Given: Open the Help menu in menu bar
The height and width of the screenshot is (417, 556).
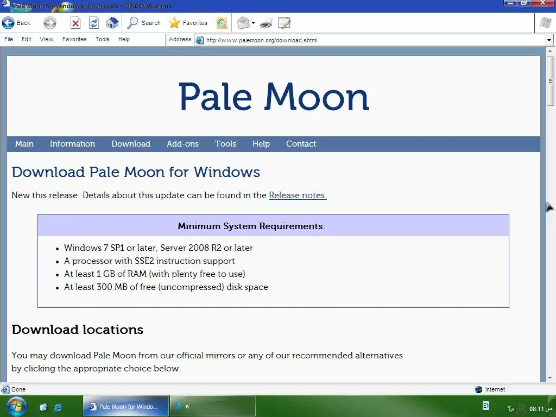Looking at the screenshot, I should [124, 39].
